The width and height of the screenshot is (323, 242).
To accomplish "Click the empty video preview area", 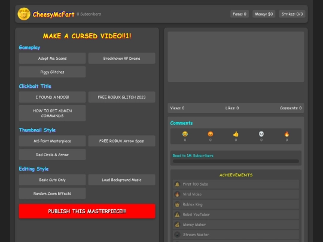I will coord(236,57).
